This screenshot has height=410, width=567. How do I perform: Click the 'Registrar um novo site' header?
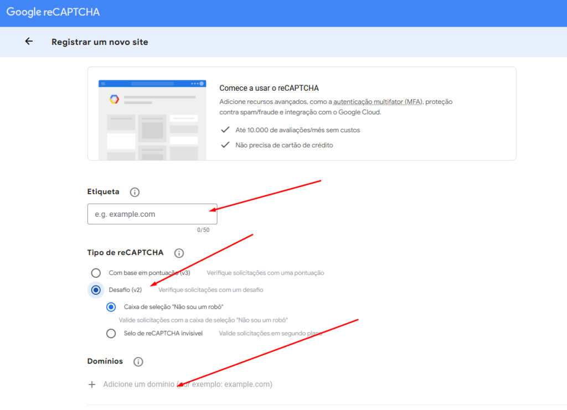point(100,41)
